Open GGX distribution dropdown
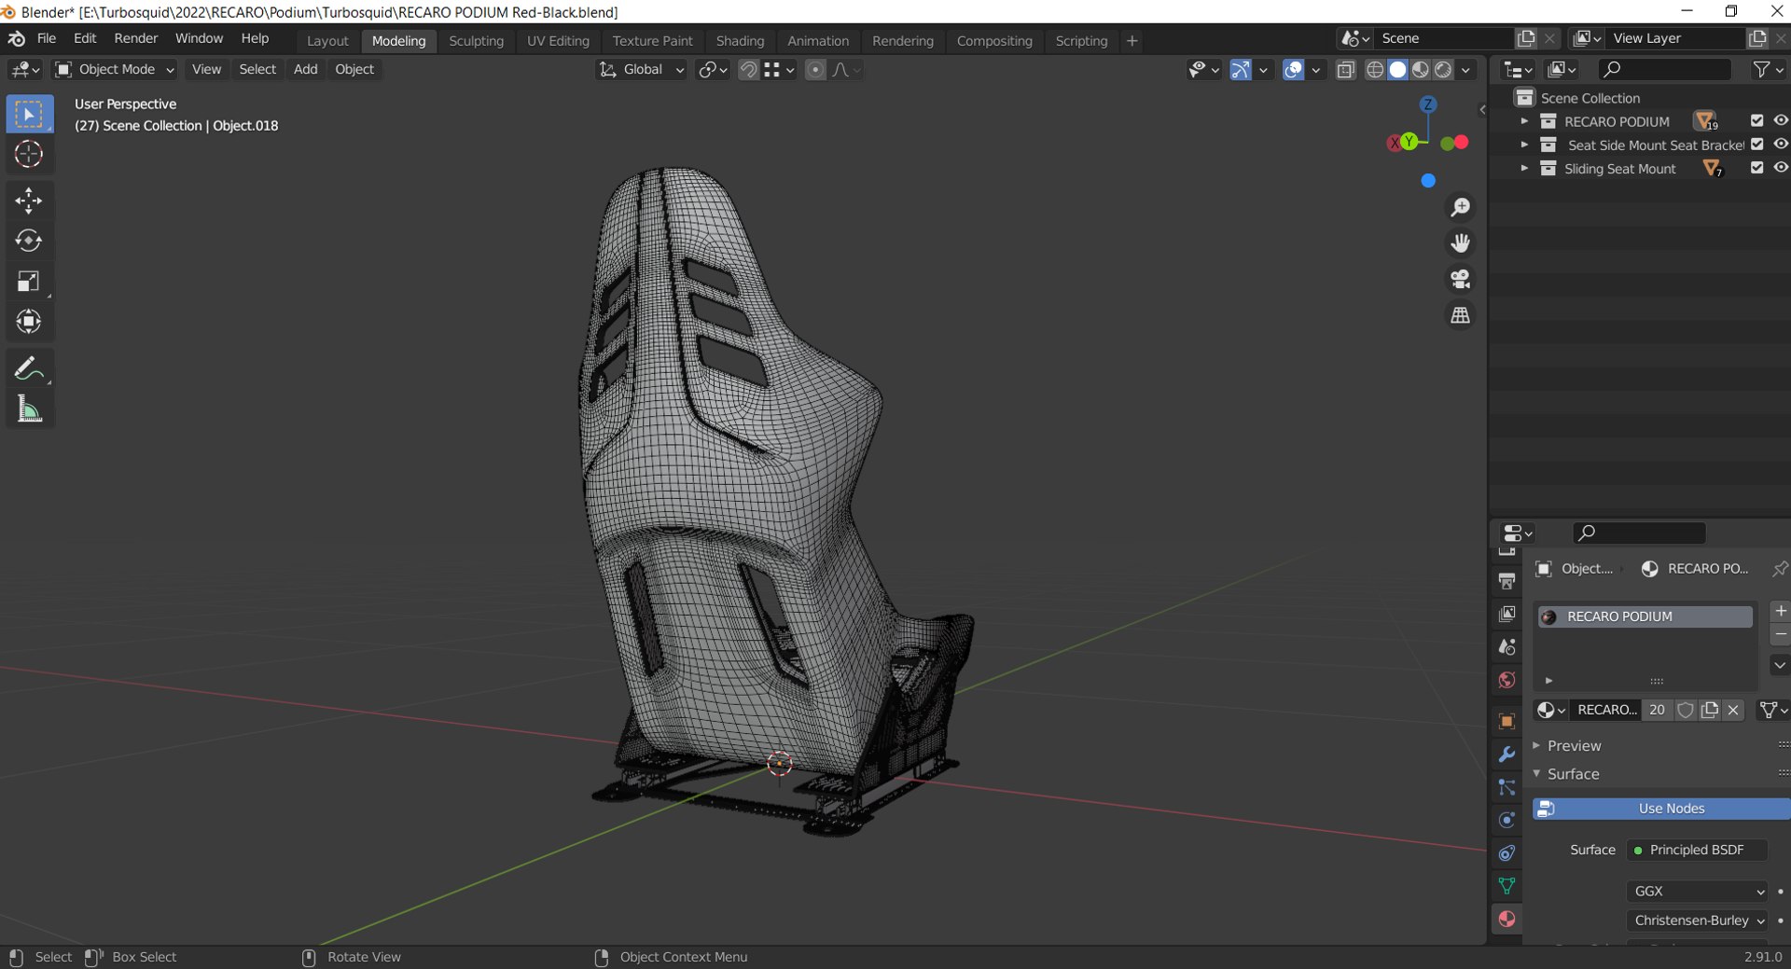1791x969 pixels. (x=1697, y=891)
